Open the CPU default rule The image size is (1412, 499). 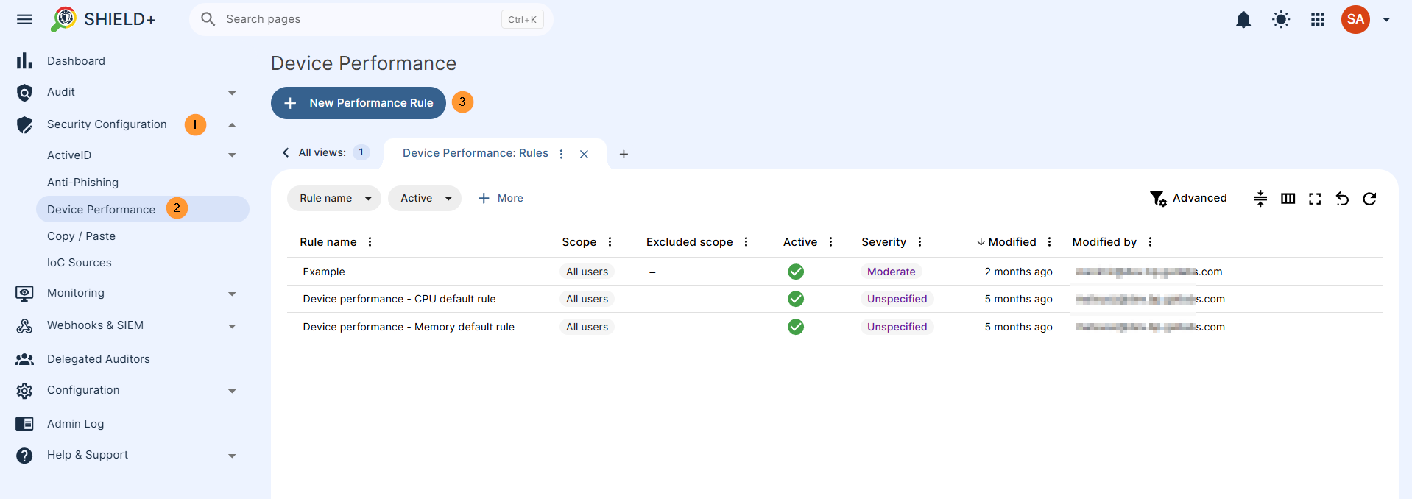[399, 299]
